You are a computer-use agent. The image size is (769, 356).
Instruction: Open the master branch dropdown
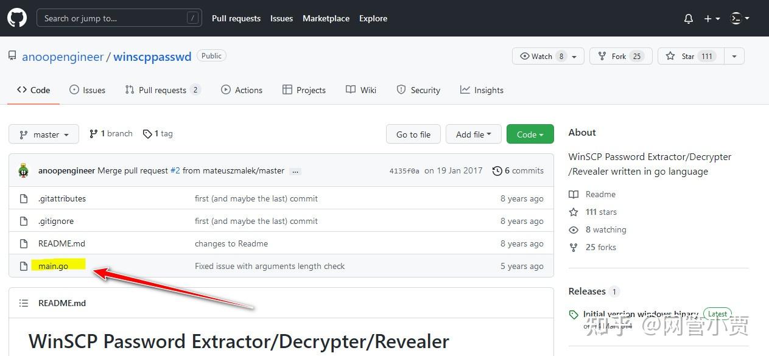pos(44,134)
